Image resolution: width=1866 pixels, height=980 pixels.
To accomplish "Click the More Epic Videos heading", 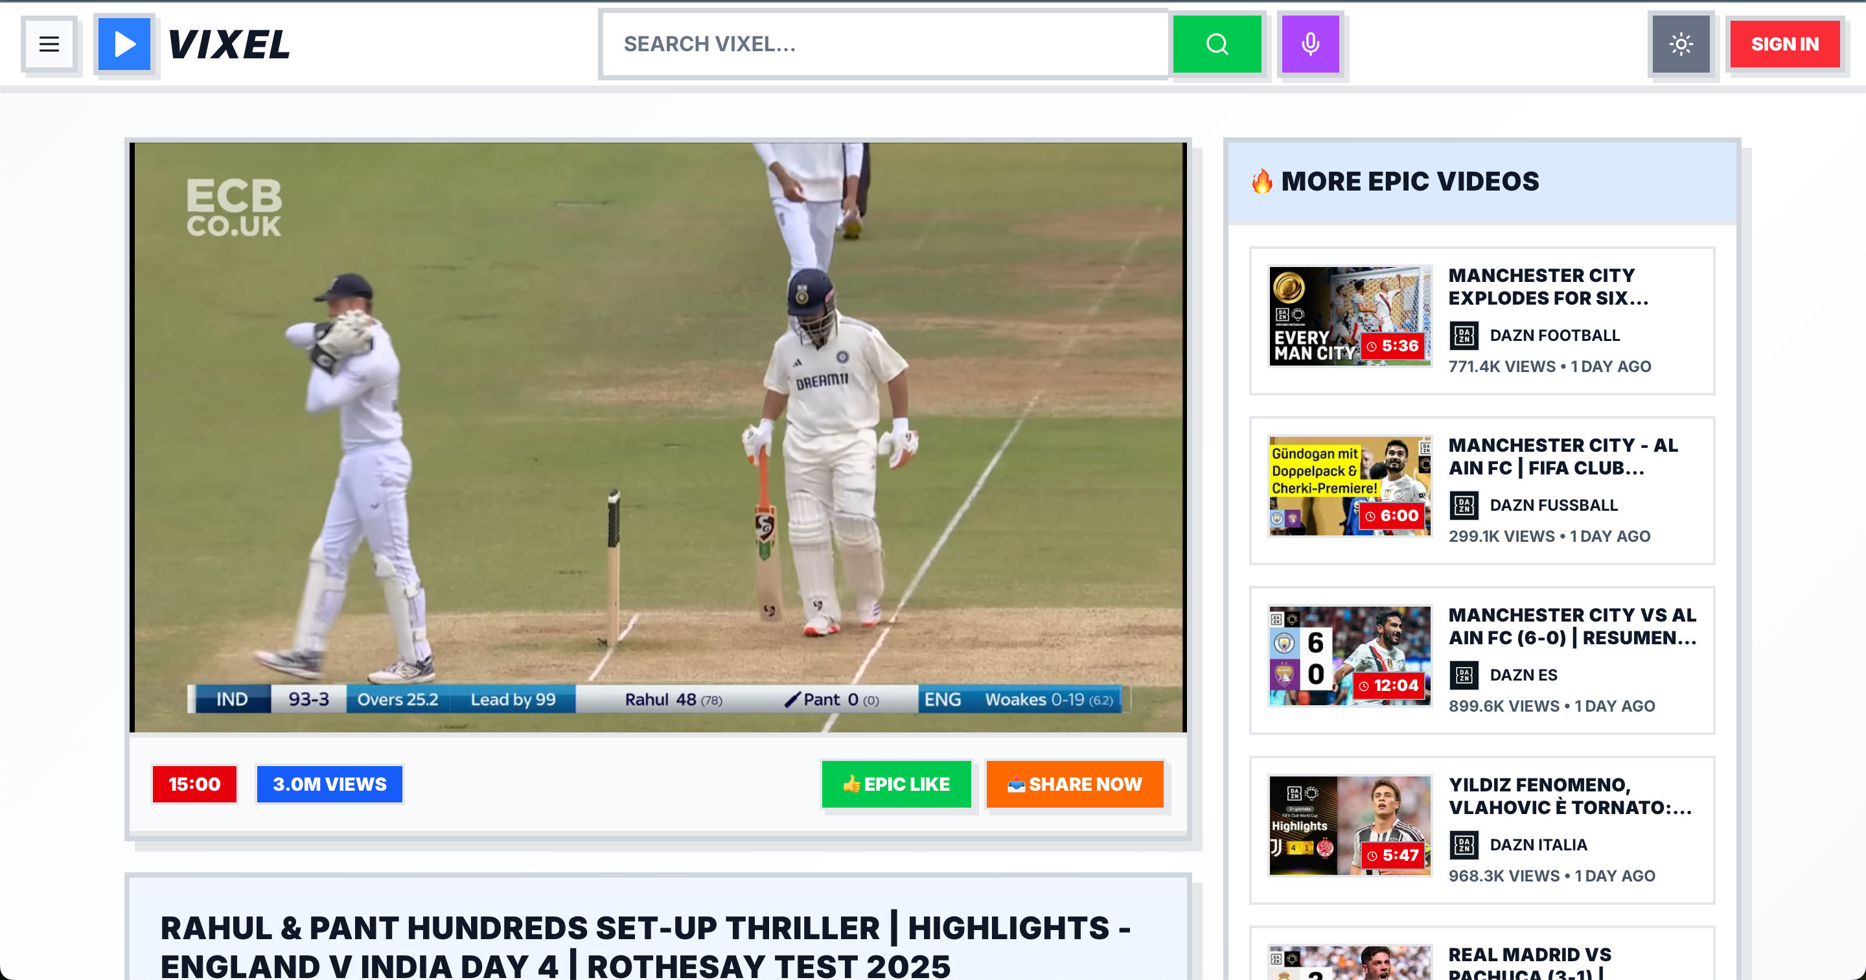I will point(1410,181).
